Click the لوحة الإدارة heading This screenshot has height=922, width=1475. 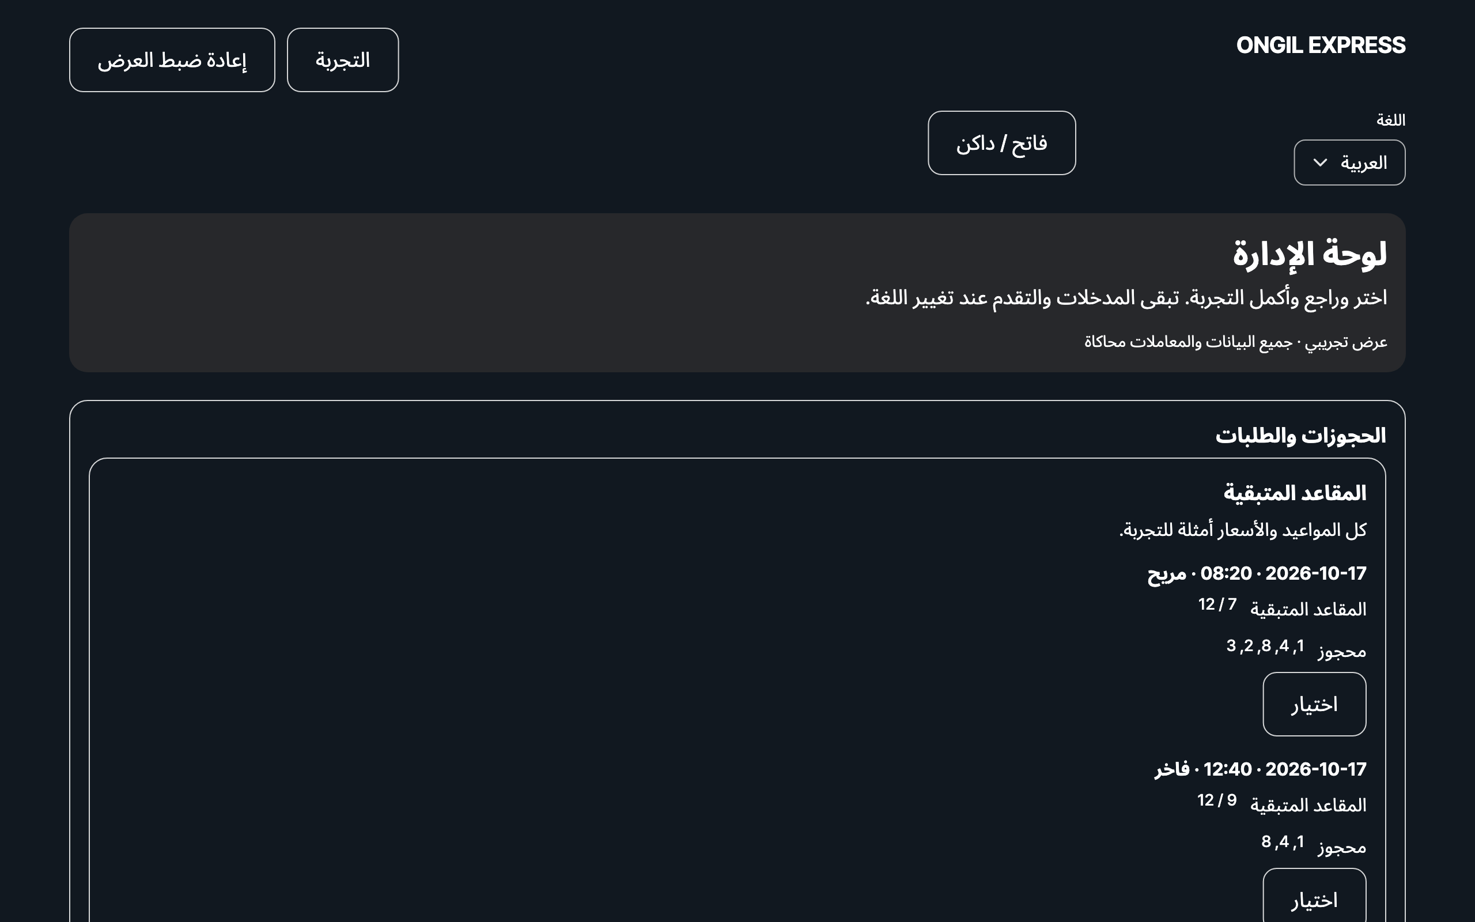point(1309,254)
